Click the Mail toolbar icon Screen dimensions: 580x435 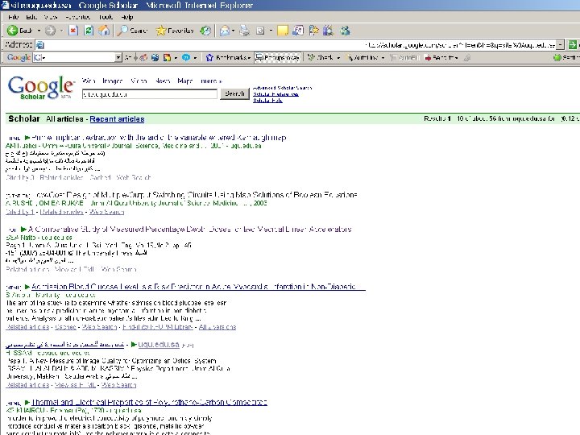225,31
